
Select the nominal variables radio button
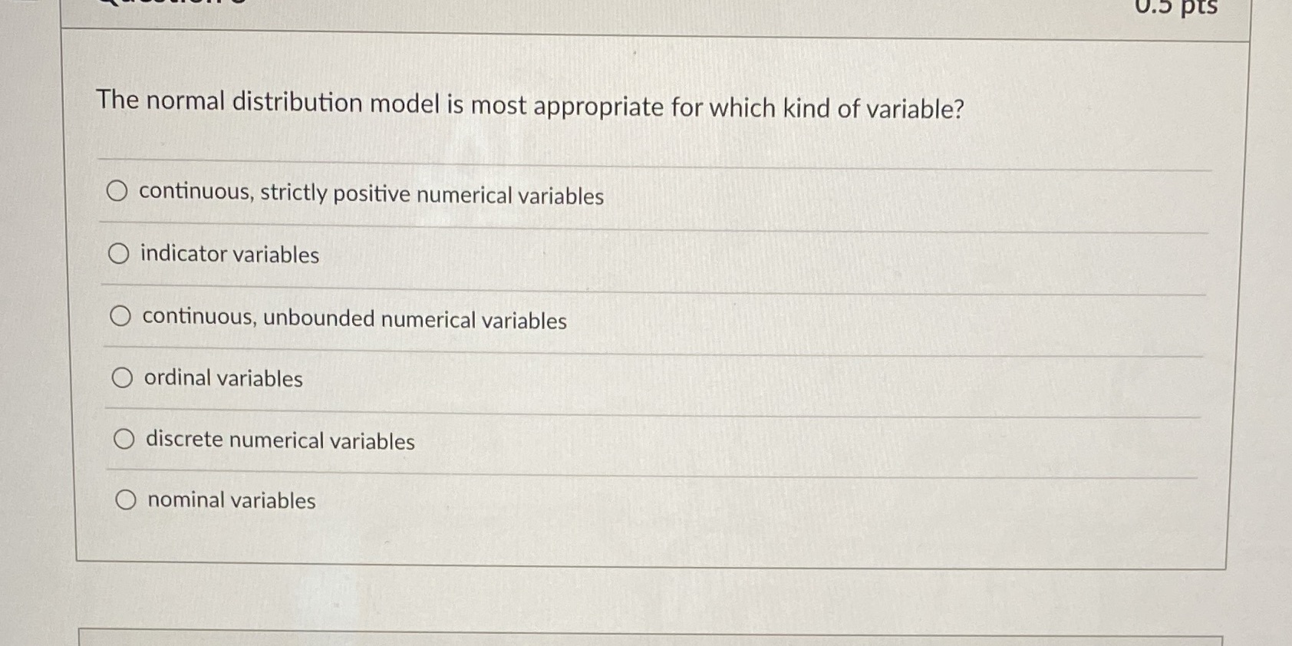tap(126, 499)
